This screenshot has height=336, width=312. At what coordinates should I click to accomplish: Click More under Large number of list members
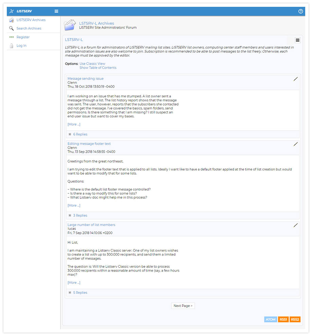point(74,283)
